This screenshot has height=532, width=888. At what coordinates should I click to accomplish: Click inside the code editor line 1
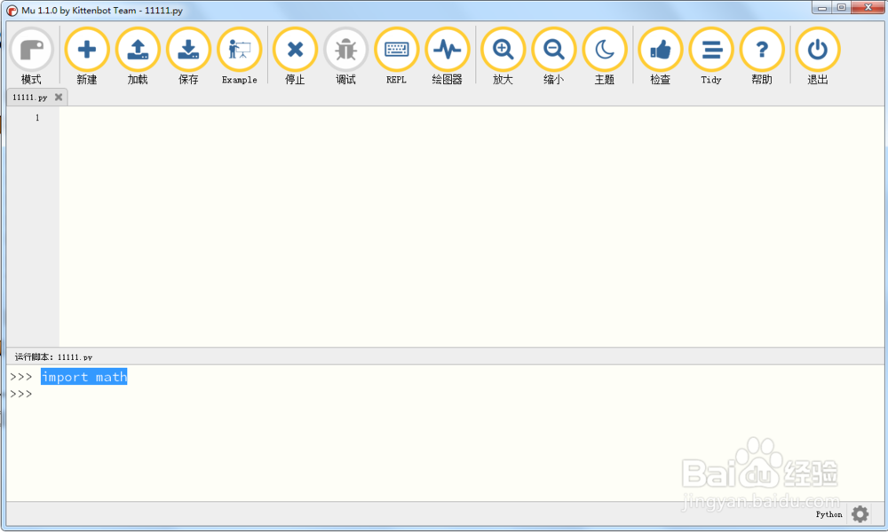coord(472,118)
